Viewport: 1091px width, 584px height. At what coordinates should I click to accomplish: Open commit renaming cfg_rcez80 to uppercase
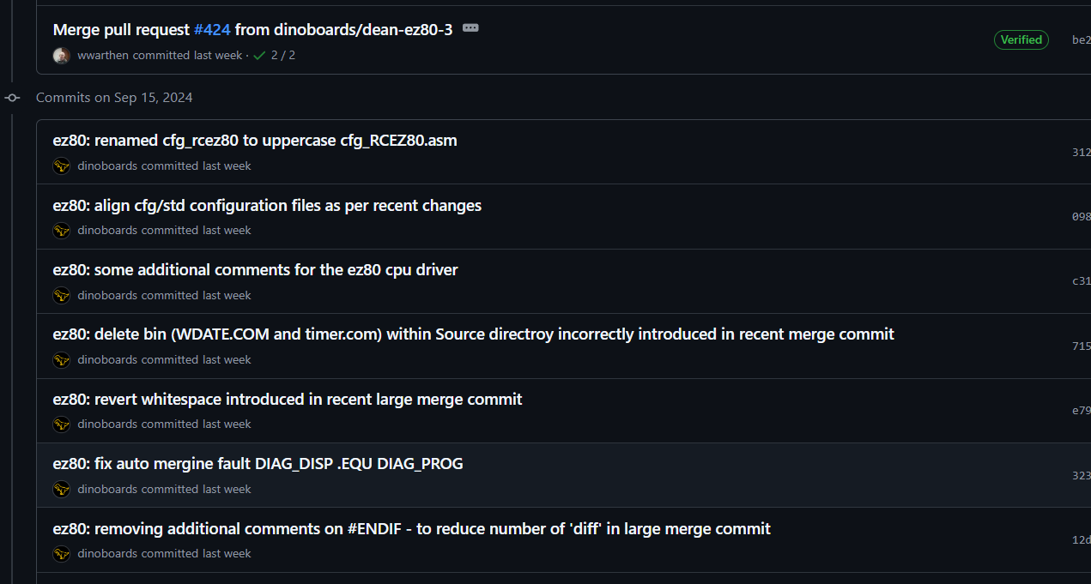(x=255, y=141)
